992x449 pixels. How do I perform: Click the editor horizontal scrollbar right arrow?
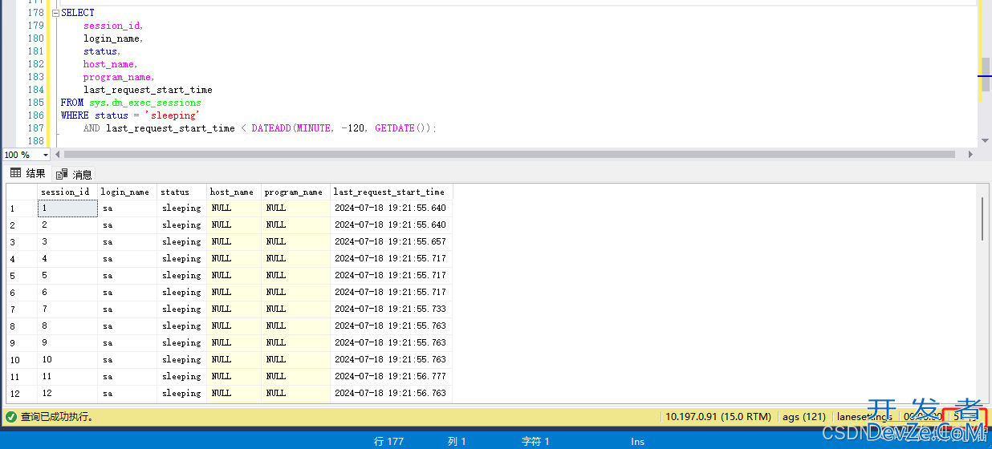point(971,154)
